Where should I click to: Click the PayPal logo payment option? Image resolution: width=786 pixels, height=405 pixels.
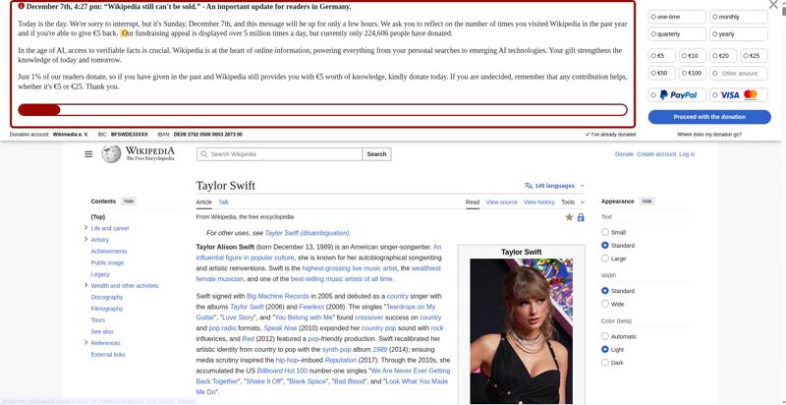click(x=677, y=95)
